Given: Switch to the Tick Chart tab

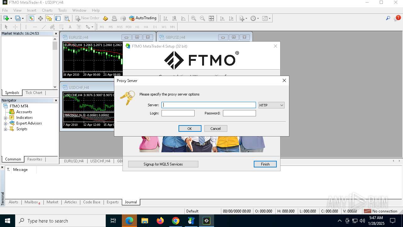Looking at the screenshot, I should (x=34, y=93).
